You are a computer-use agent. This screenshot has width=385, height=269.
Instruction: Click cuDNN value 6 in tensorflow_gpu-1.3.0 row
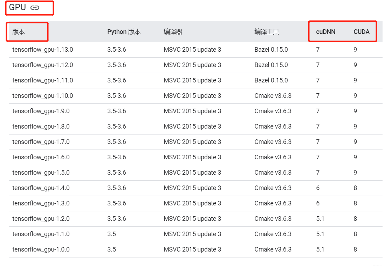point(318,203)
